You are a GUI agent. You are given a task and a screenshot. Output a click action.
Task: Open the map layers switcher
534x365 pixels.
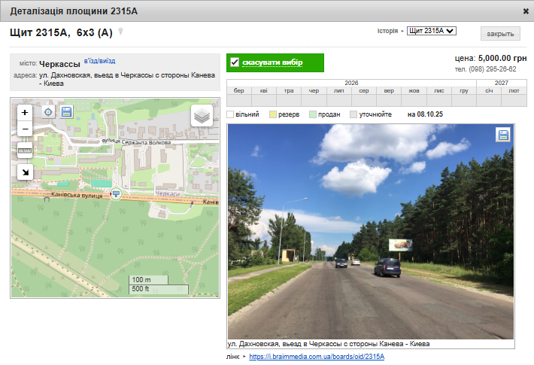[202, 116]
